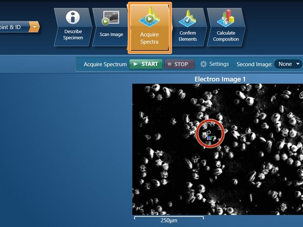Click the Point & ID mode label
The width and height of the screenshot is (303, 227).
pos(10,27)
